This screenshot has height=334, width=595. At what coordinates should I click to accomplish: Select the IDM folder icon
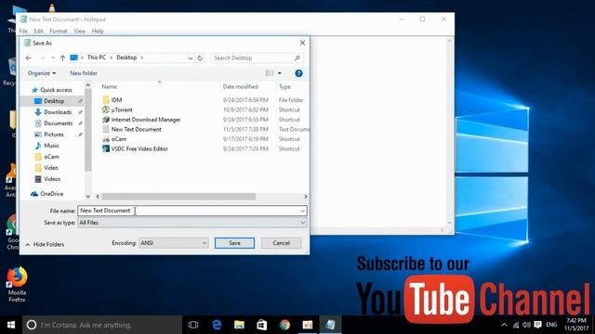[x=106, y=100]
